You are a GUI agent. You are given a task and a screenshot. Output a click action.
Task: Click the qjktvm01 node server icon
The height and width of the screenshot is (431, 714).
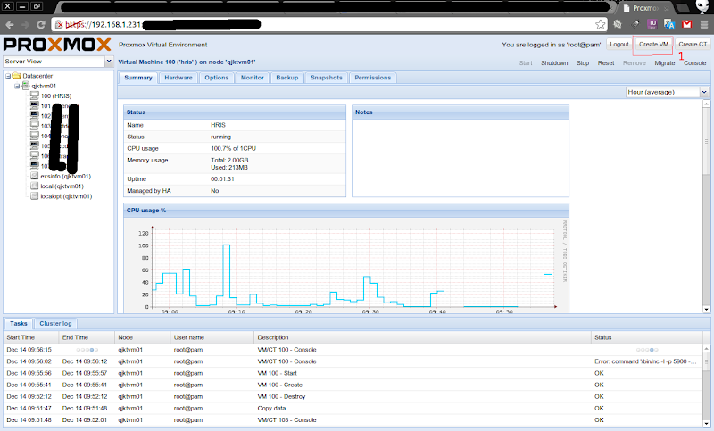26,86
